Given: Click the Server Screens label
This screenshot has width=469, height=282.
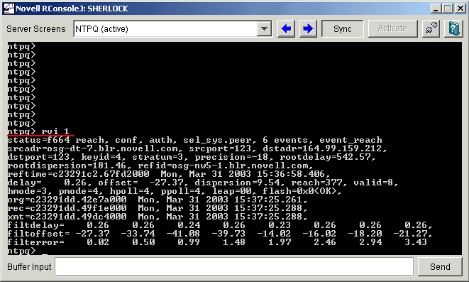Looking at the screenshot, I should tap(36, 28).
